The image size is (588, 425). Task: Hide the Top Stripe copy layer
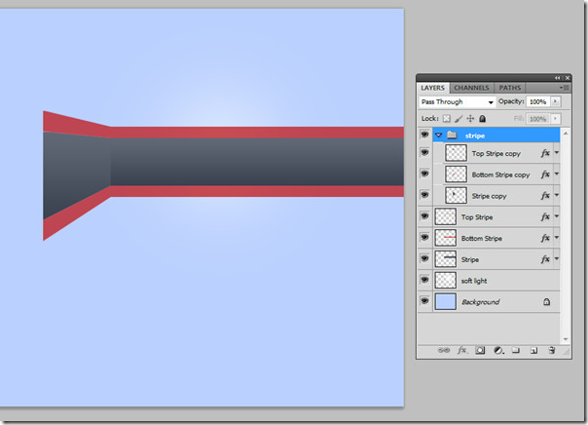(424, 152)
